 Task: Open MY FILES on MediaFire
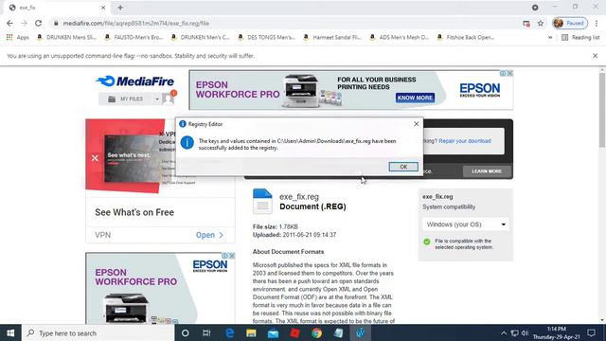(126, 99)
